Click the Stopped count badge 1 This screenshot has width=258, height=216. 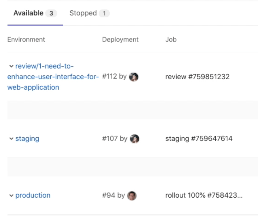pos(104,13)
